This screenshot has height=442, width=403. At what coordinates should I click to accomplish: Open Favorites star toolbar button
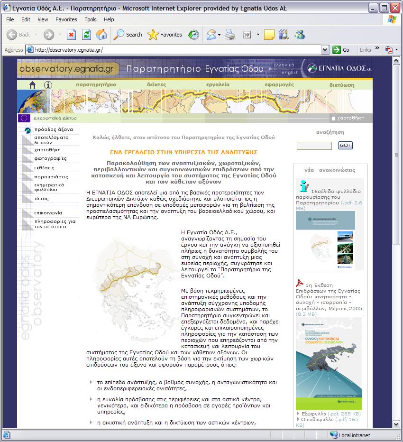(x=165, y=35)
